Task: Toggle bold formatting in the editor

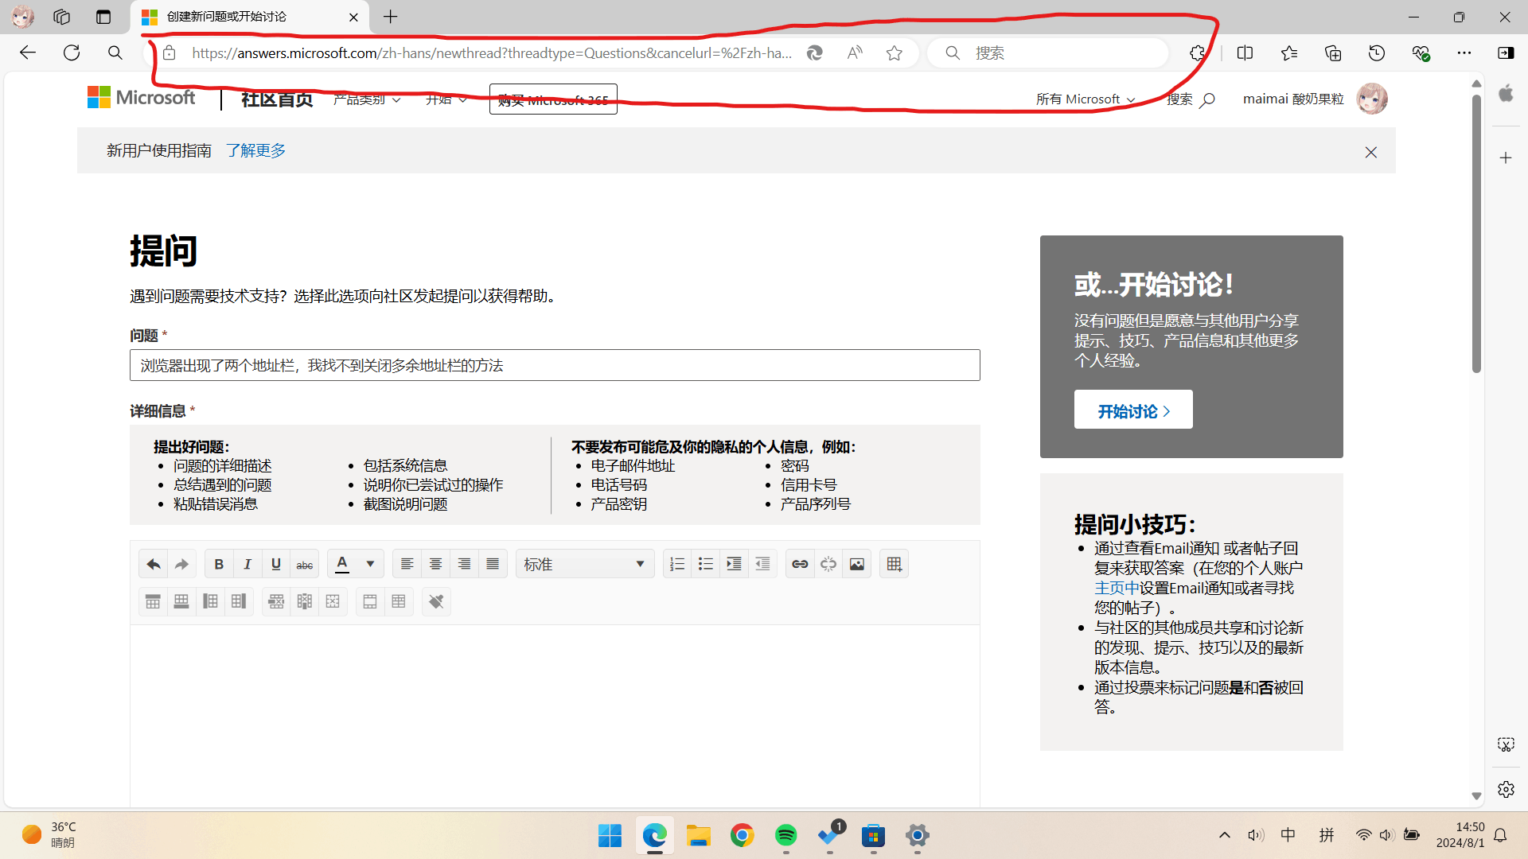Action: pos(219,564)
